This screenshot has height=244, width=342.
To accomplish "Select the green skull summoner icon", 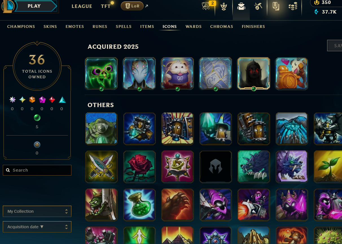I will tap(101, 74).
